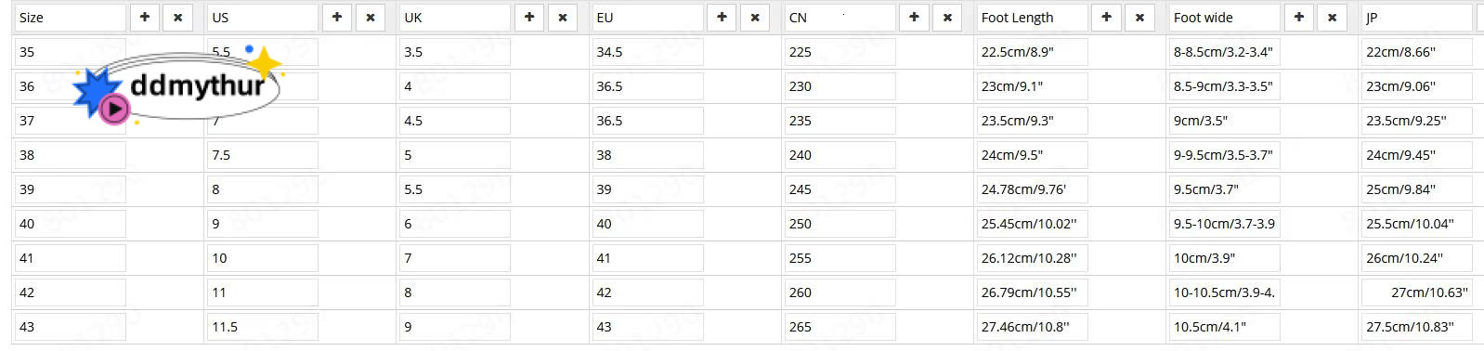The width and height of the screenshot is (1484, 351).
Task: Click the play button in ddmythur logo
Action: [x=114, y=109]
